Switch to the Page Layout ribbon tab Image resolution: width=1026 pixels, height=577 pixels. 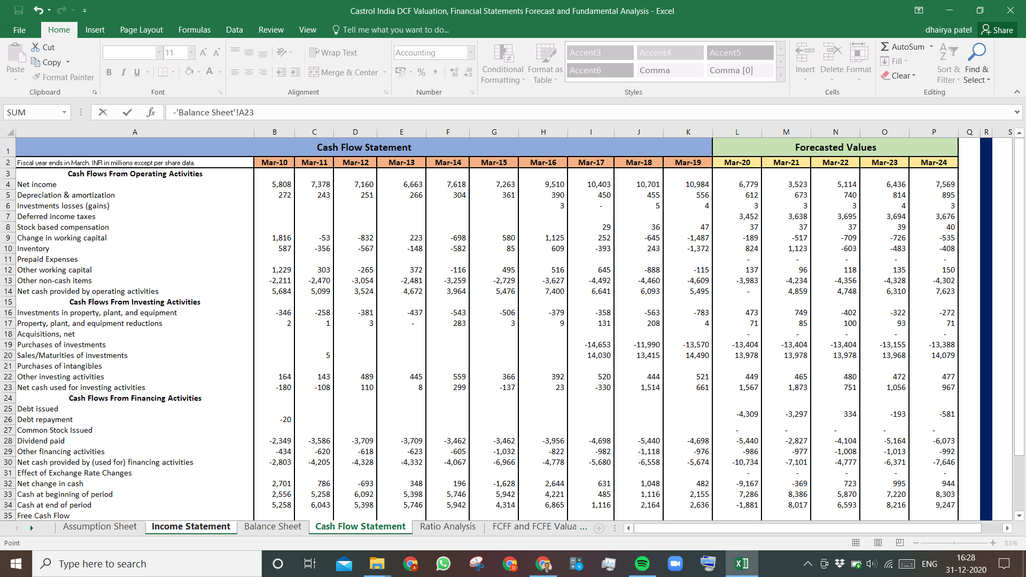point(141,30)
